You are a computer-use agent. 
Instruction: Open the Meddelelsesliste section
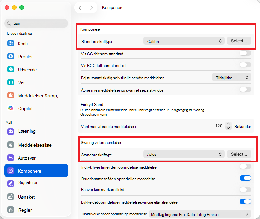[36, 145]
